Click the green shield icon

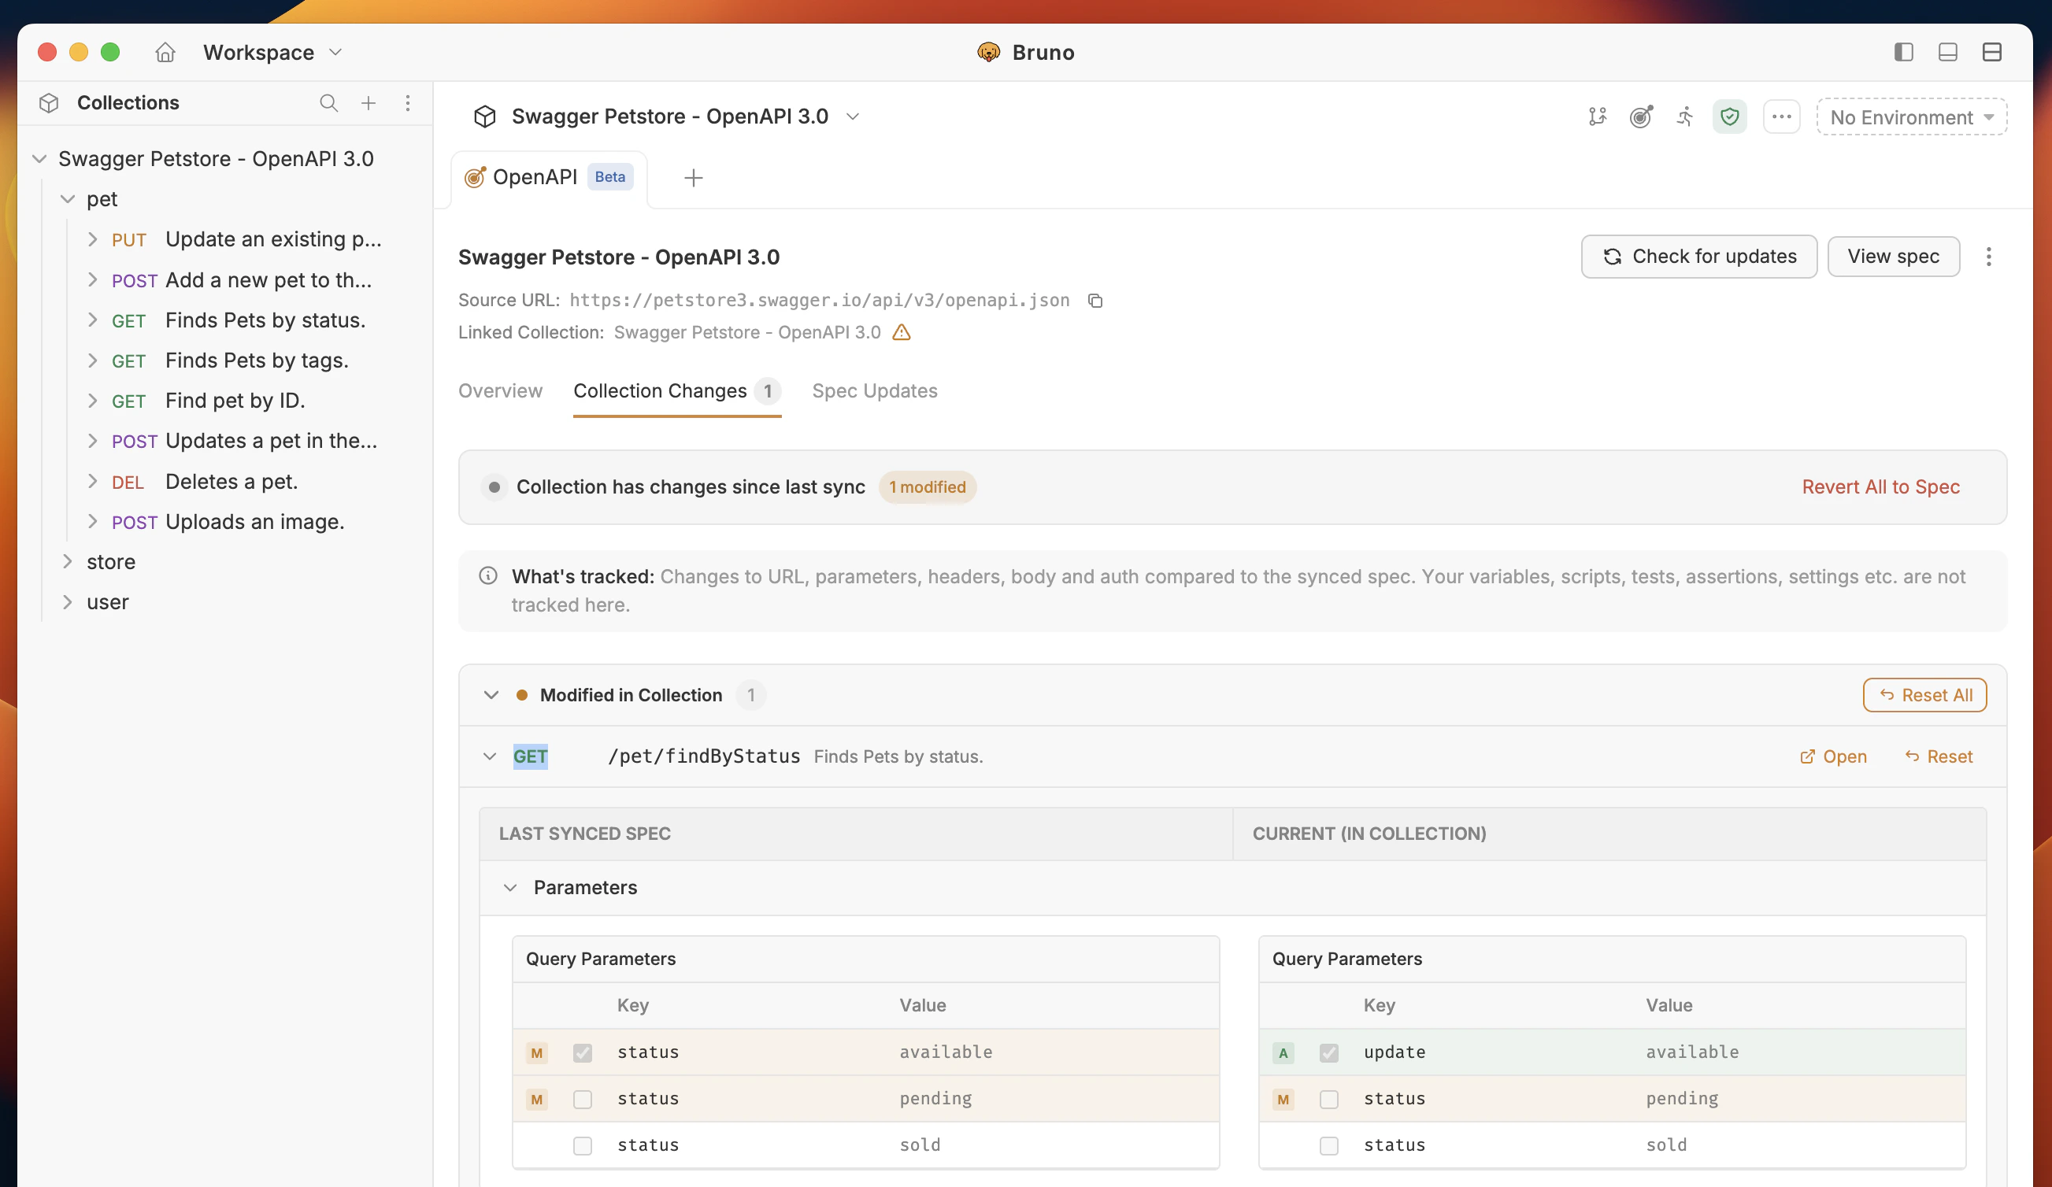coord(1728,117)
